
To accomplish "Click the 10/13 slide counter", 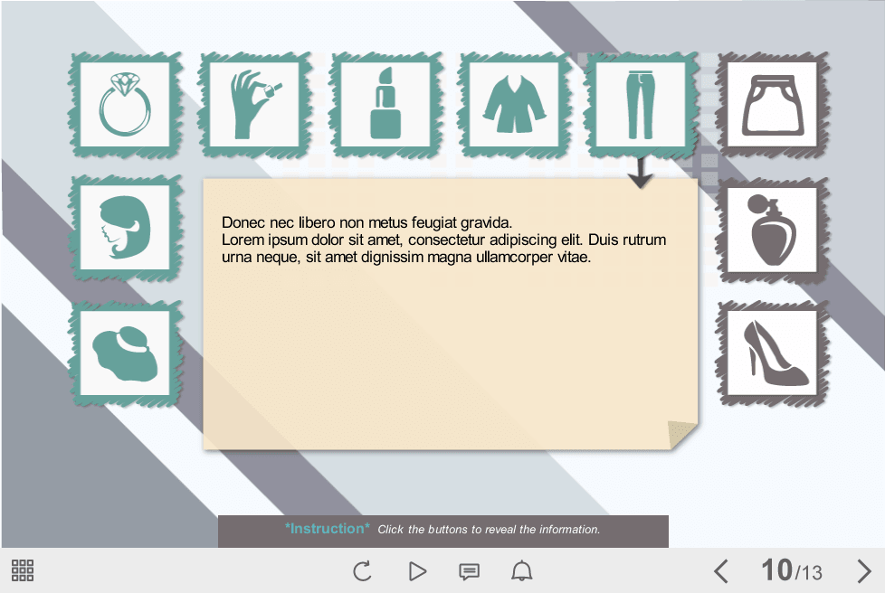I will point(792,570).
